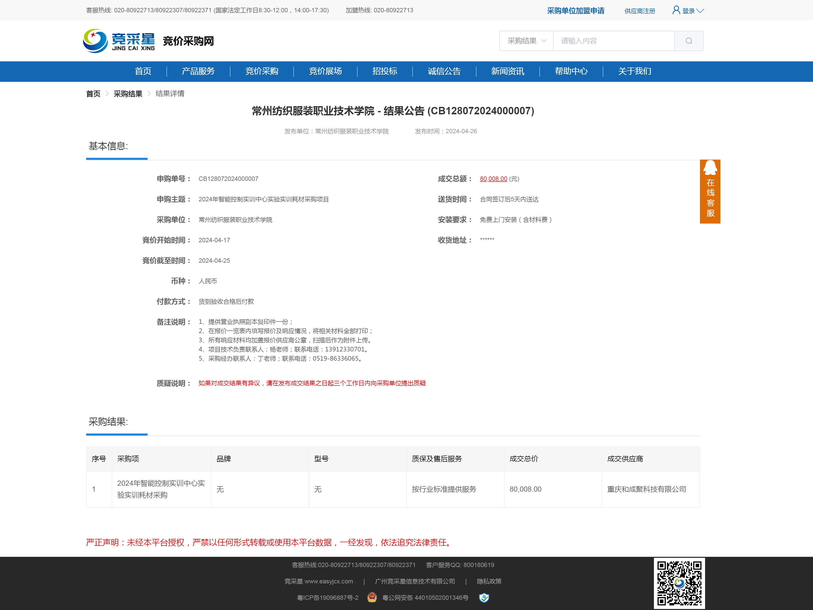Go to 帮助中心 in navigation bar
The height and width of the screenshot is (610, 813).
pos(571,71)
